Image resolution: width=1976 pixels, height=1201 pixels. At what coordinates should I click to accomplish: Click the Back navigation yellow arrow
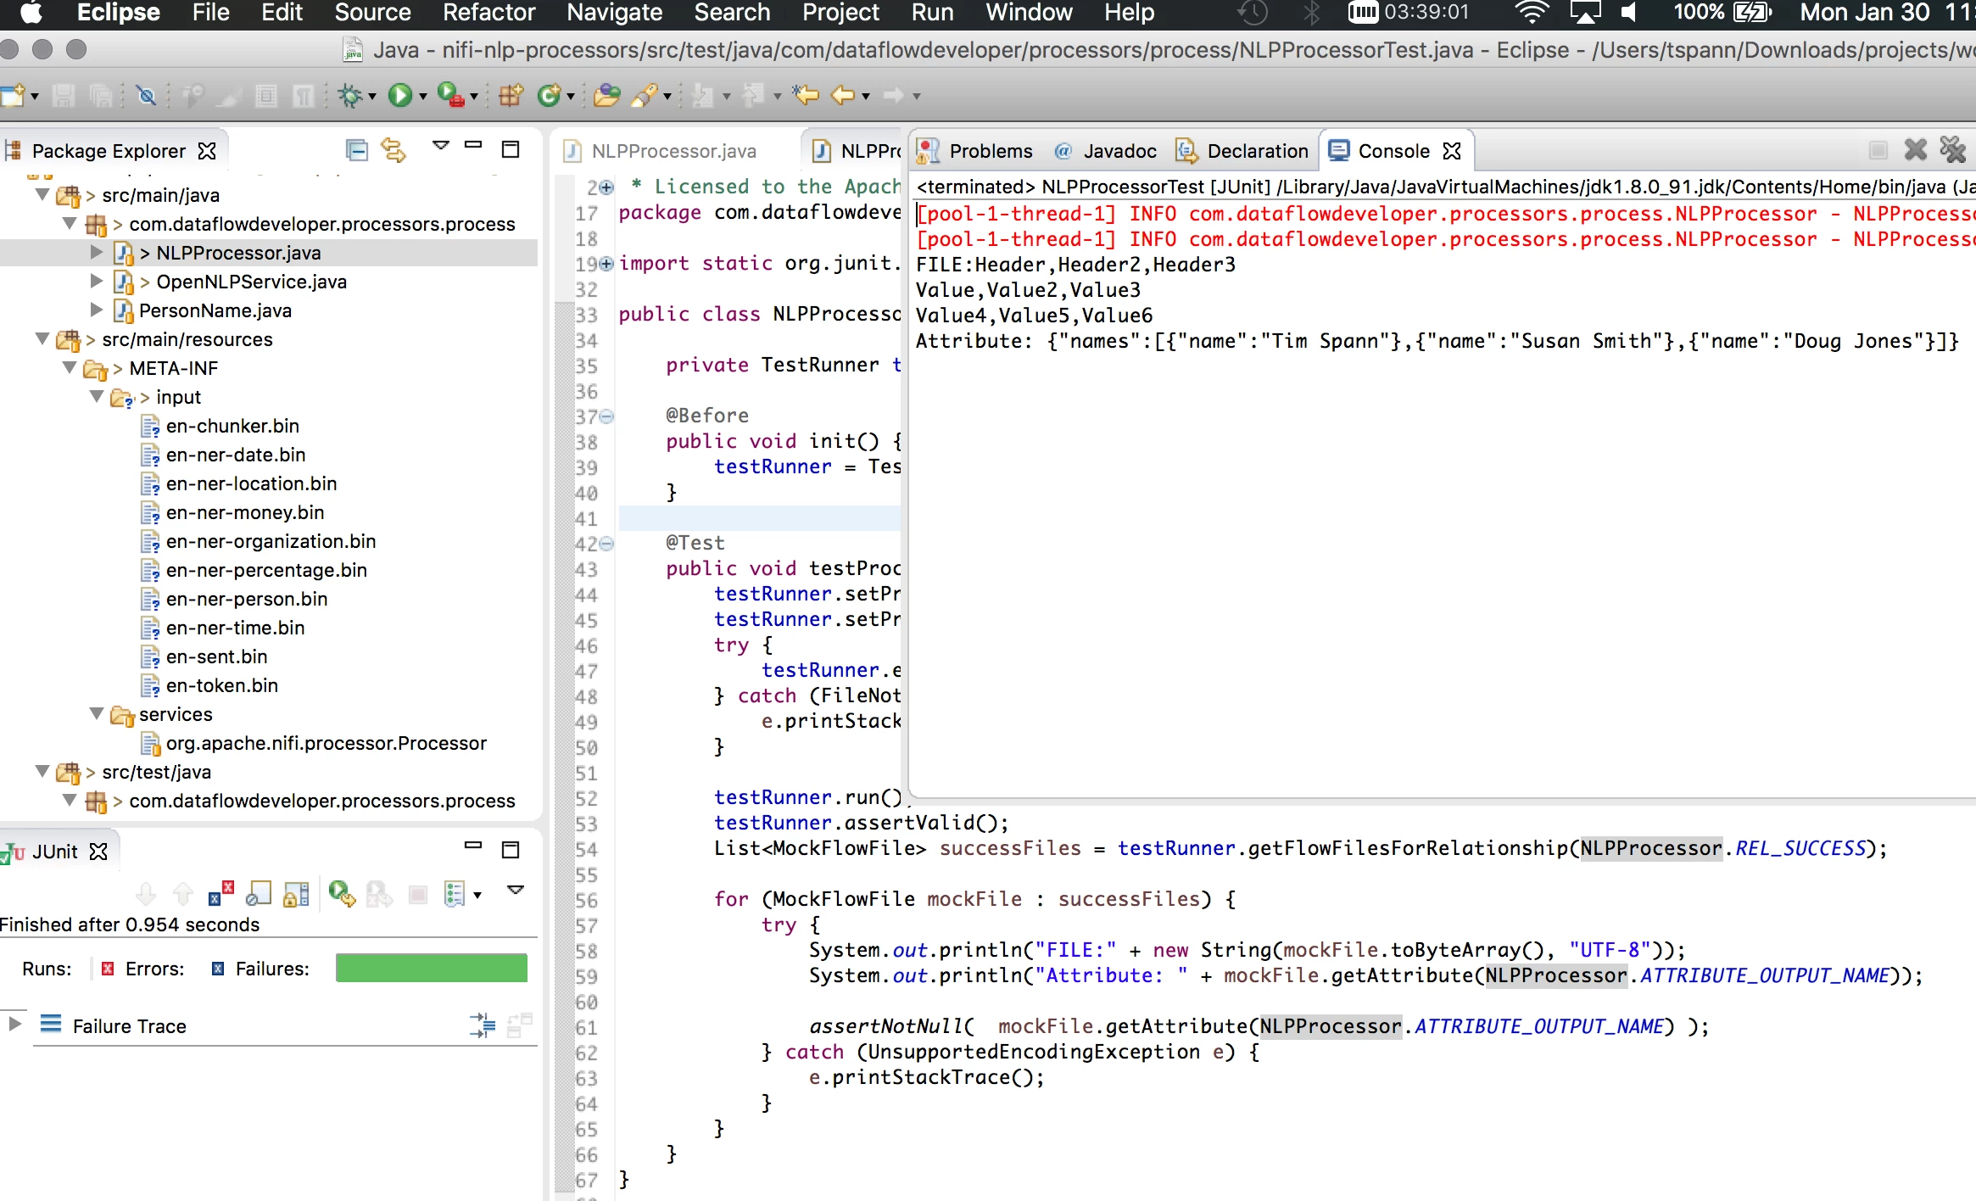coord(843,95)
